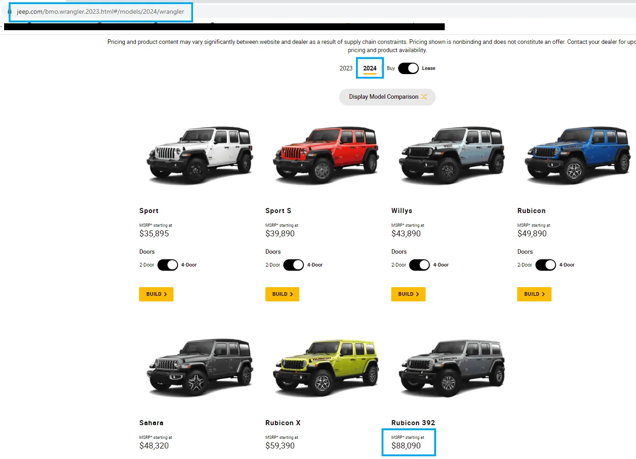Toggle the Buy/Lease switch

(x=408, y=68)
